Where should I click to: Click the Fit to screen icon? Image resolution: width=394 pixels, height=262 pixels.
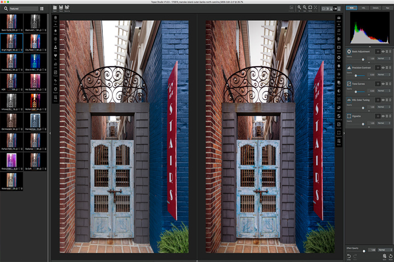pyautogui.click(x=315, y=8)
